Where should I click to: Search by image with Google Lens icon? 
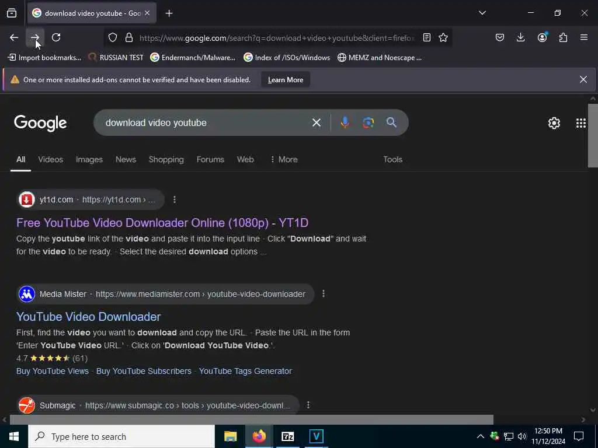click(x=368, y=123)
